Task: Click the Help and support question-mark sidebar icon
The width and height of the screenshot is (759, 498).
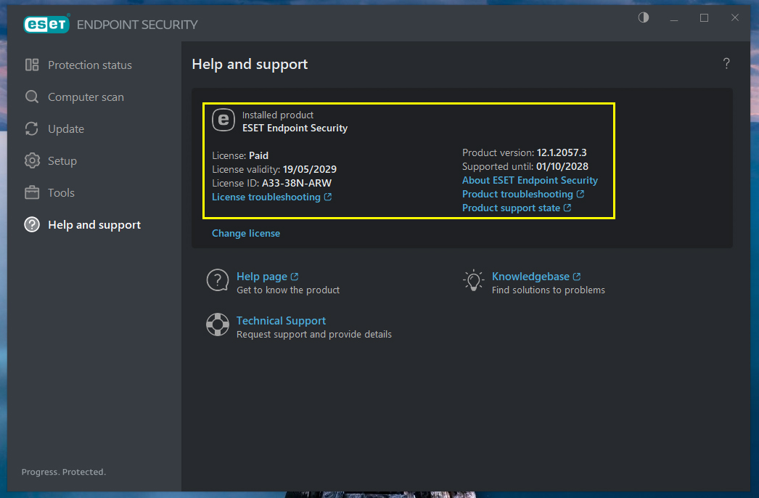Action: 32,225
